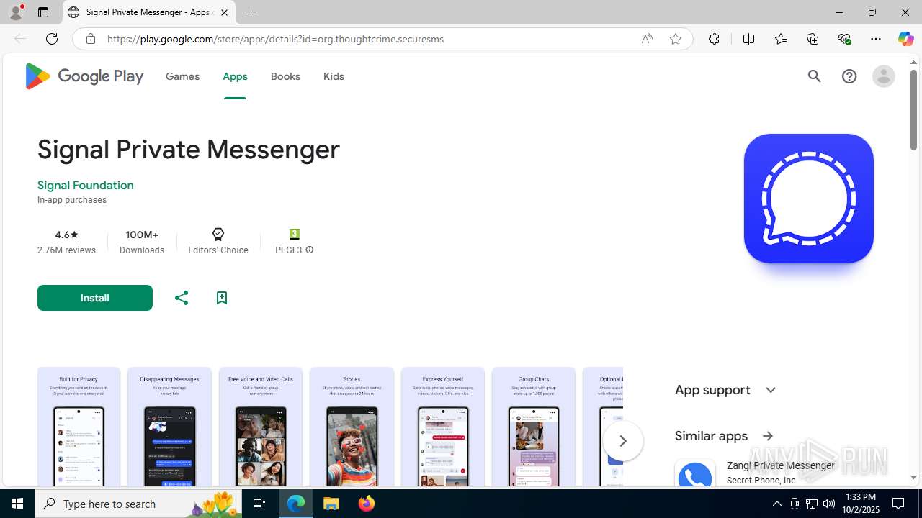The width and height of the screenshot is (922, 518).
Task: View site information lock icon
Action: [90, 39]
